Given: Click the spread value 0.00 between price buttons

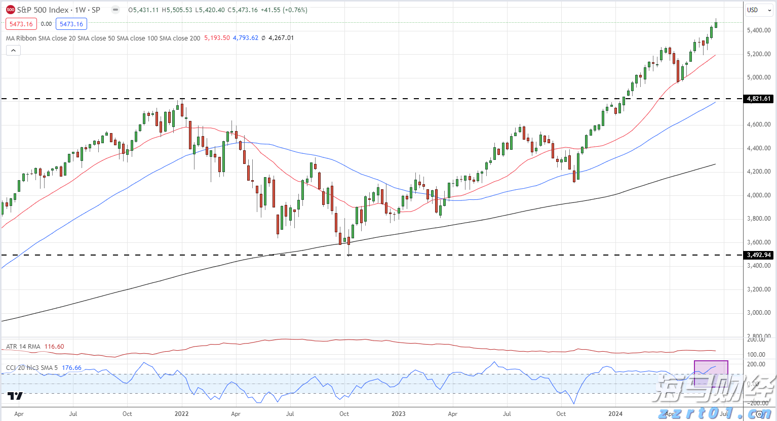Looking at the screenshot, I should click(46, 24).
